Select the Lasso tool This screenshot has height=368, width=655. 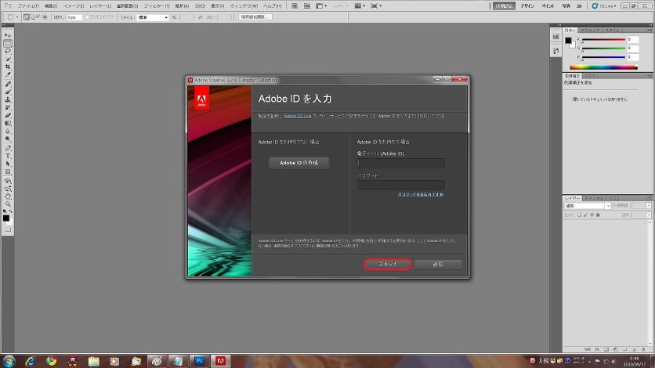click(8, 52)
